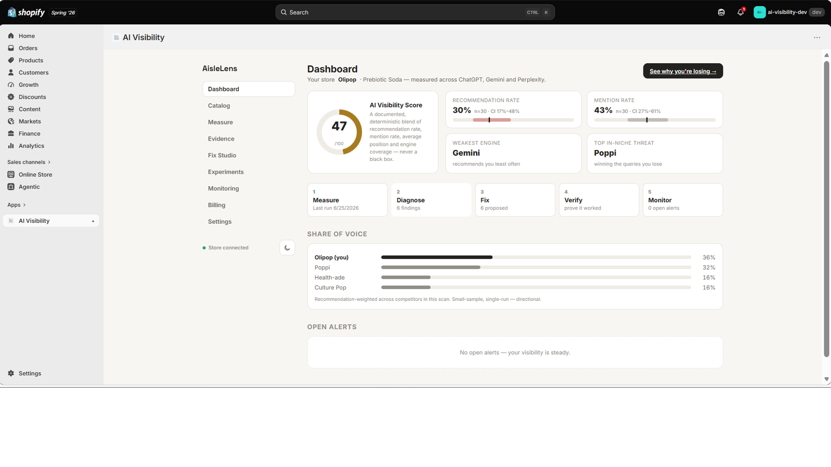Click the Products tag icon
This screenshot has height=467, width=831.
click(11, 60)
